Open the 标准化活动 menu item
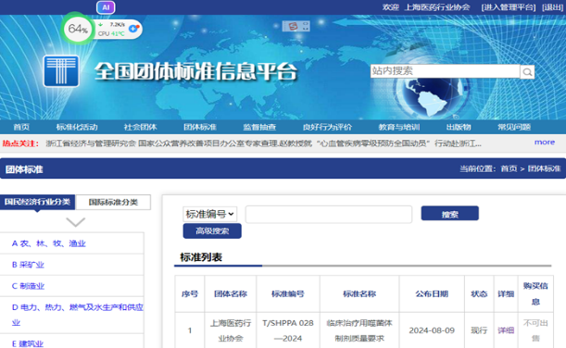 [77, 127]
